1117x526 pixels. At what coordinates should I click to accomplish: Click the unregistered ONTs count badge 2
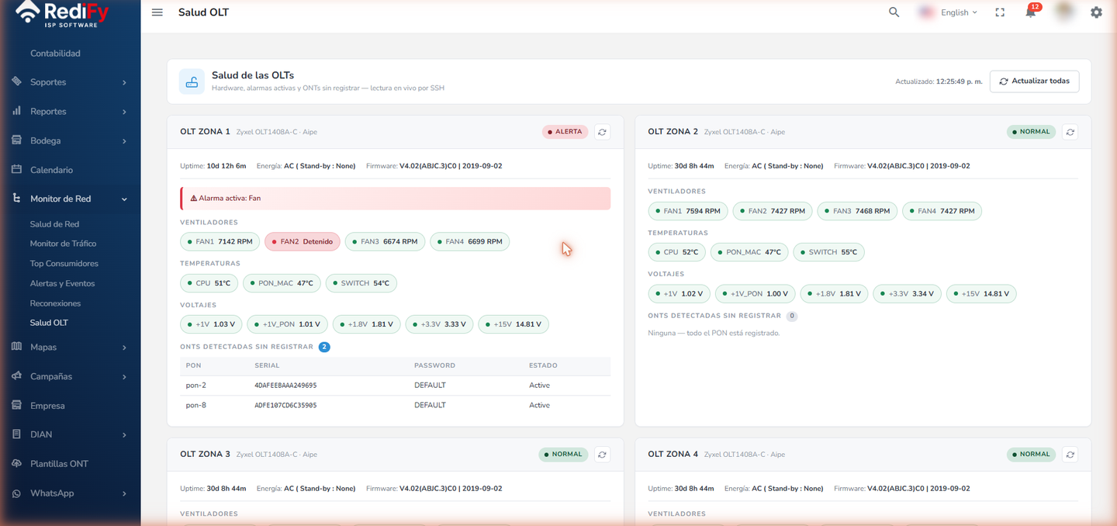click(324, 347)
